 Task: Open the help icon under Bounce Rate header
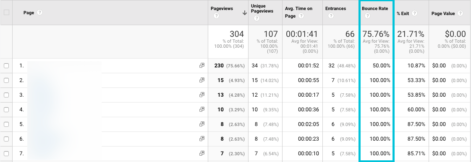click(x=367, y=16)
